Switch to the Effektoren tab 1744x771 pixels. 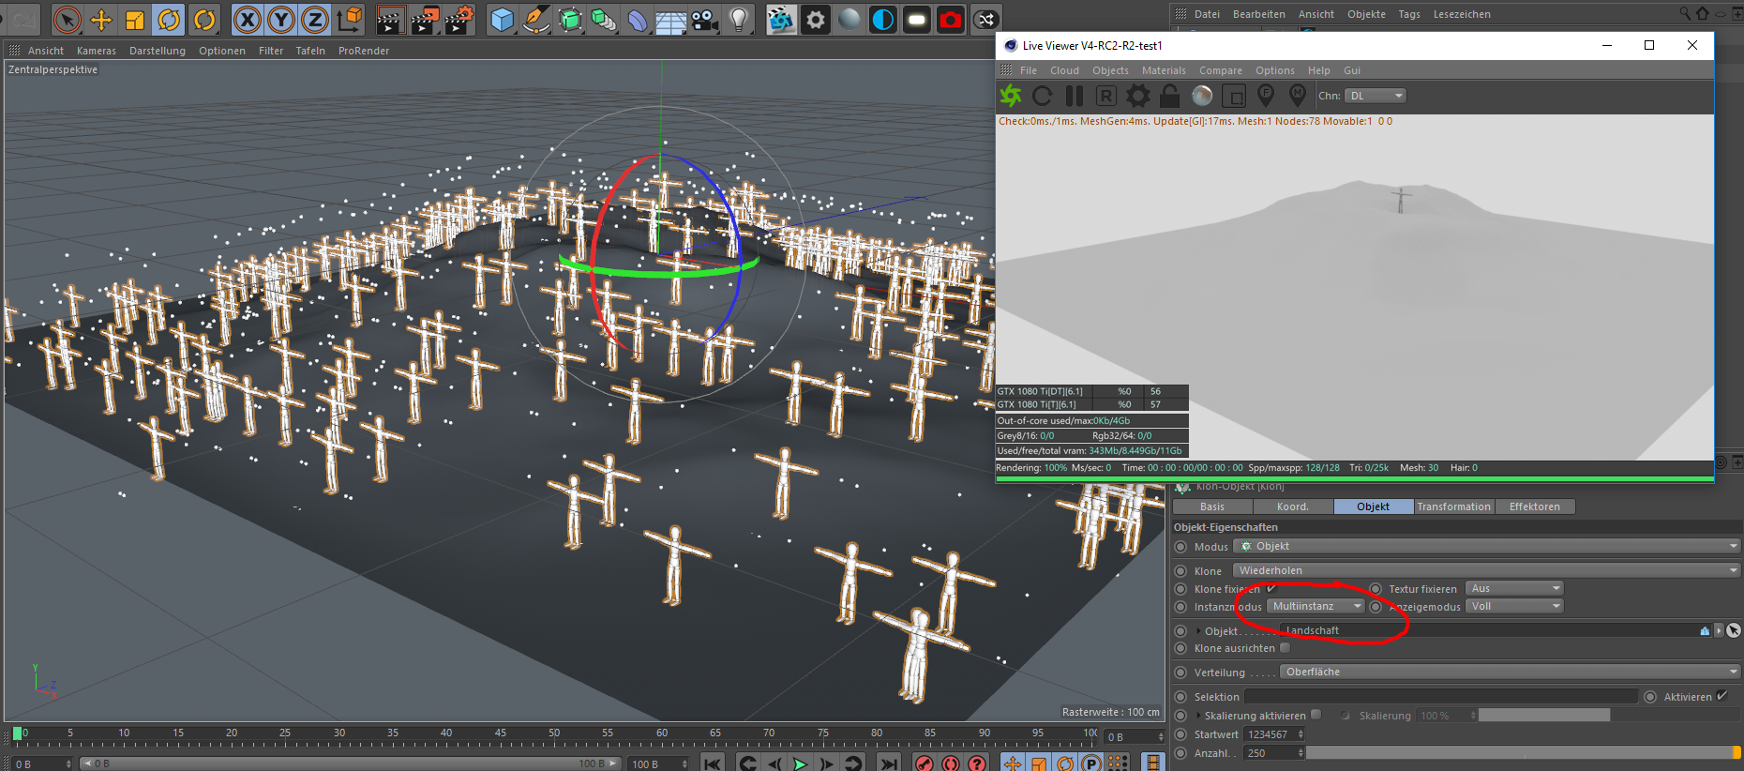1535,506
